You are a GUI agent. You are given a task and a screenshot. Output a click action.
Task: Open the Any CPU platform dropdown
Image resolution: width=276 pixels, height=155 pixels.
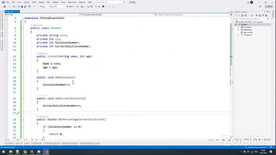click(57, 6)
